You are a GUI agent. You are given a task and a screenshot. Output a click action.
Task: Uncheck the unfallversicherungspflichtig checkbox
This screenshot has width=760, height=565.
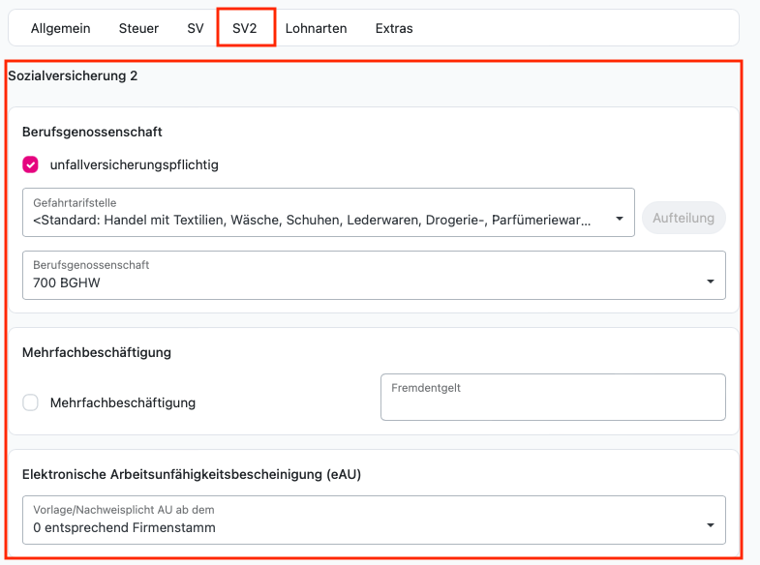tap(31, 164)
